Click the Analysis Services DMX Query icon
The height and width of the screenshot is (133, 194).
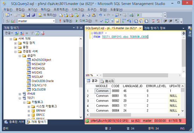pyautogui.click(x=71, y=15)
